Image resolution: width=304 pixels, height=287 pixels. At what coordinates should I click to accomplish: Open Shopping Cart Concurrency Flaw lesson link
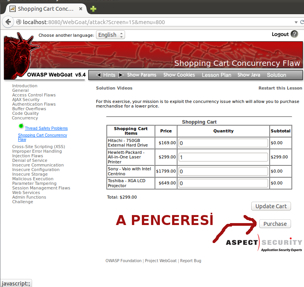click(42, 137)
